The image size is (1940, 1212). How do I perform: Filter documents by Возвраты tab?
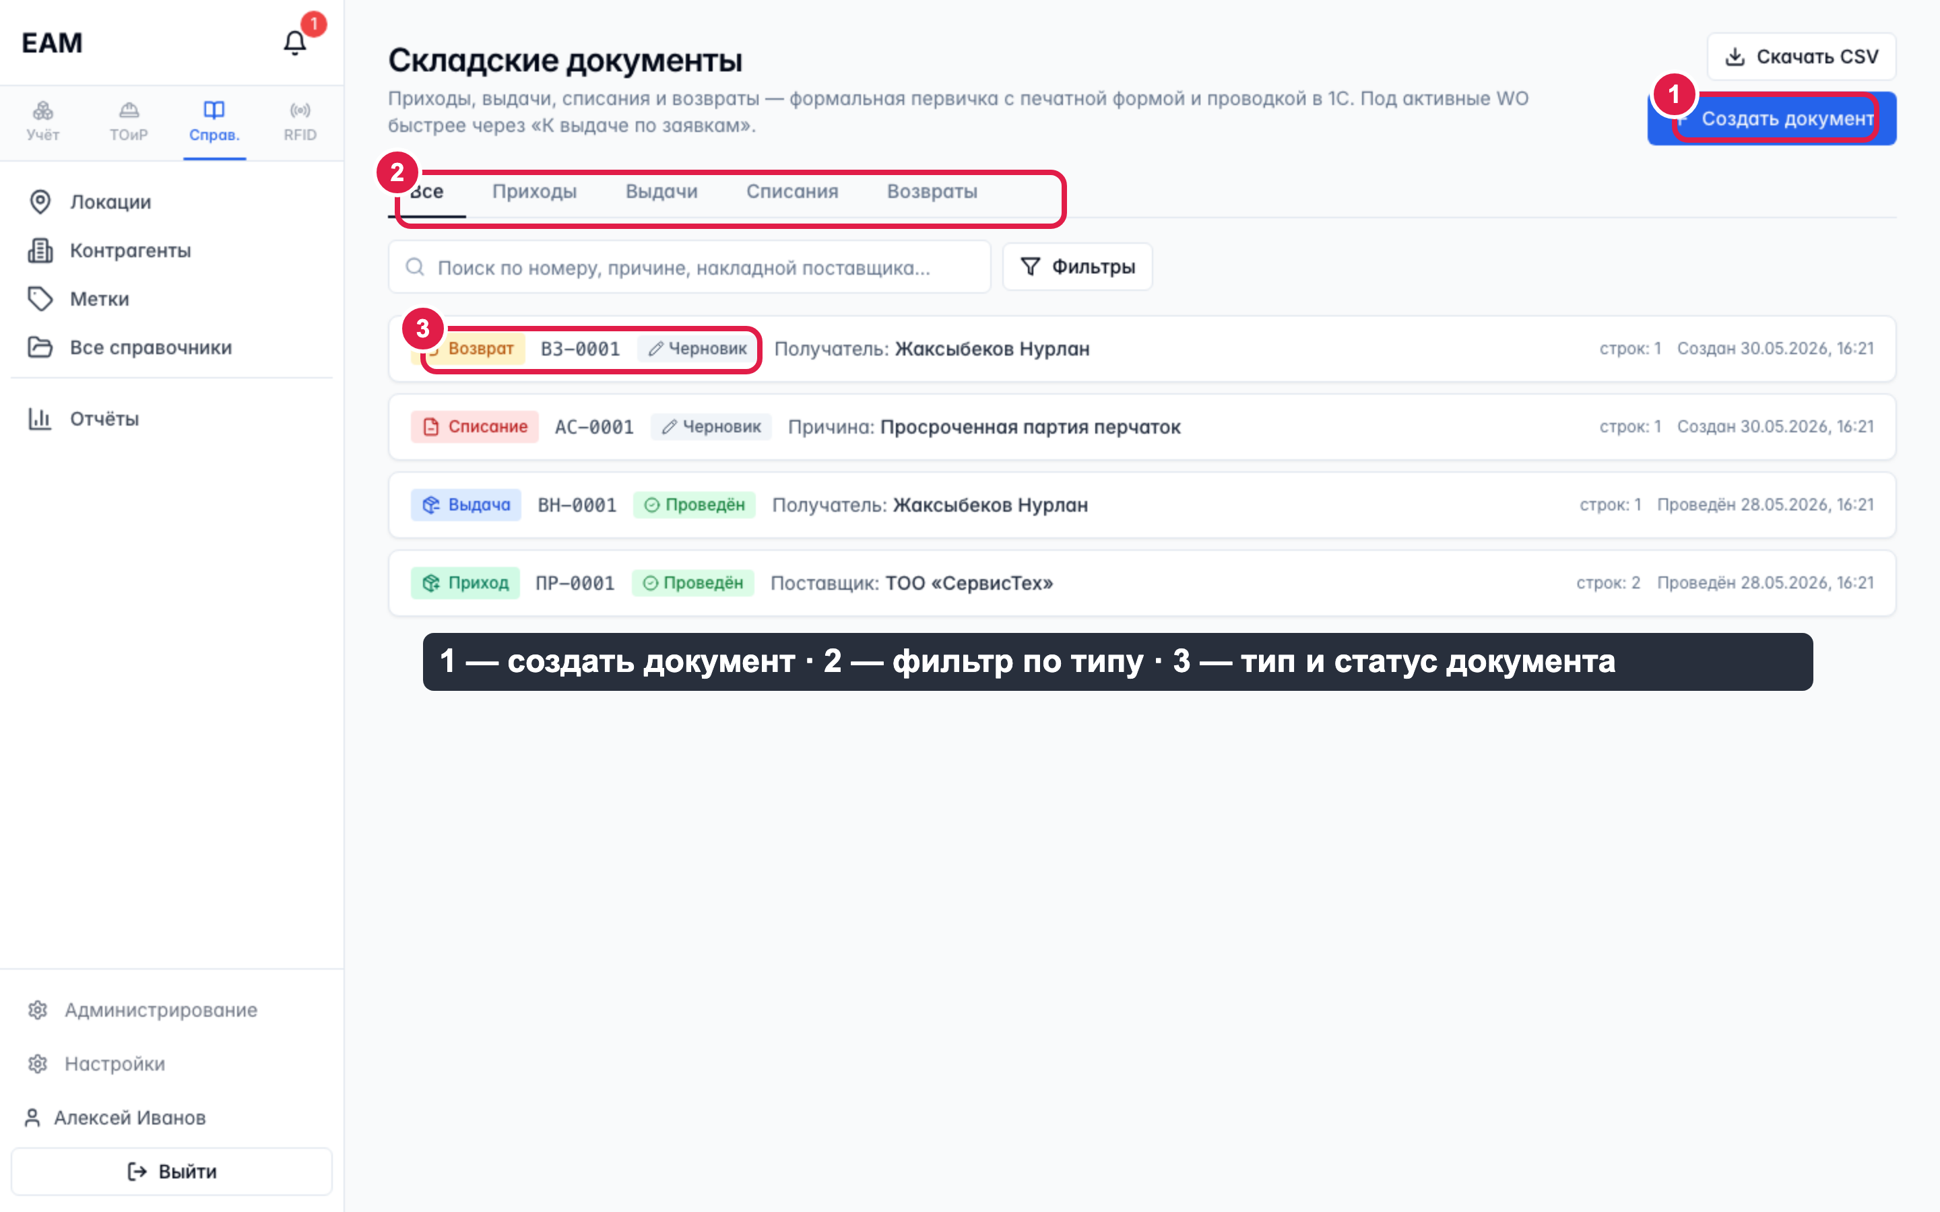pyautogui.click(x=932, y=192)
